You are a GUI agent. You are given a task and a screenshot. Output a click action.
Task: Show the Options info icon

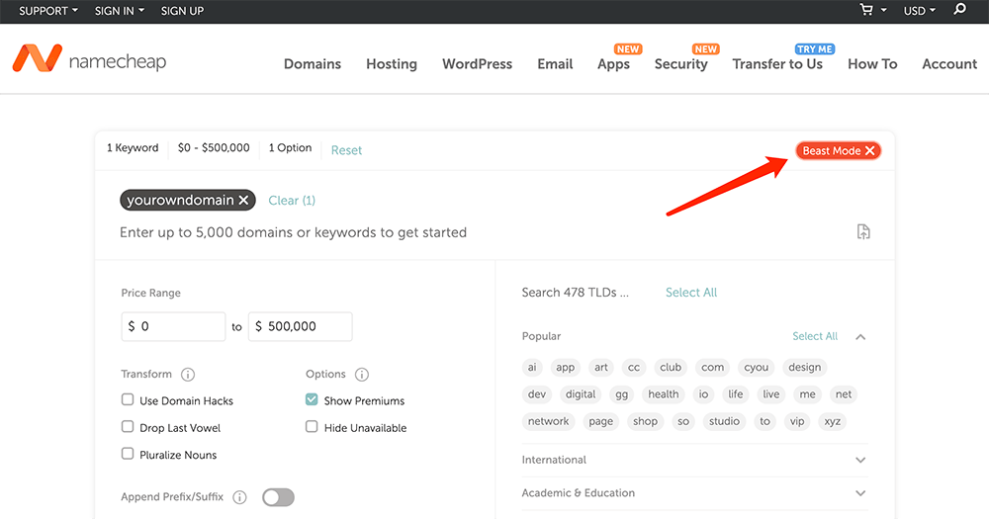pos(361,375)
